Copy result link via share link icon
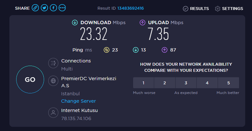 point(35,8)
